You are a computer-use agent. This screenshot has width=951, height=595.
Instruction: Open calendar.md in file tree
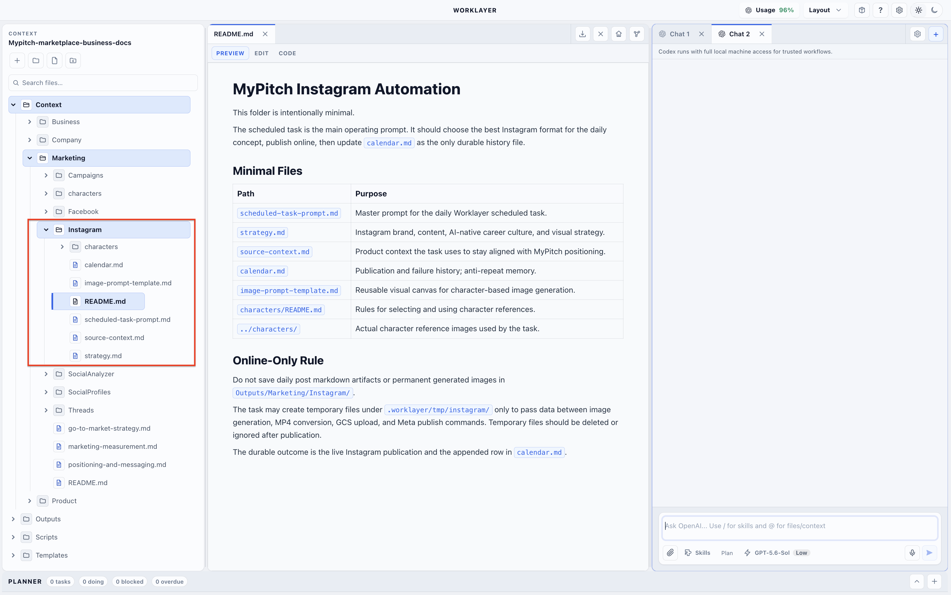pos(103,265)
